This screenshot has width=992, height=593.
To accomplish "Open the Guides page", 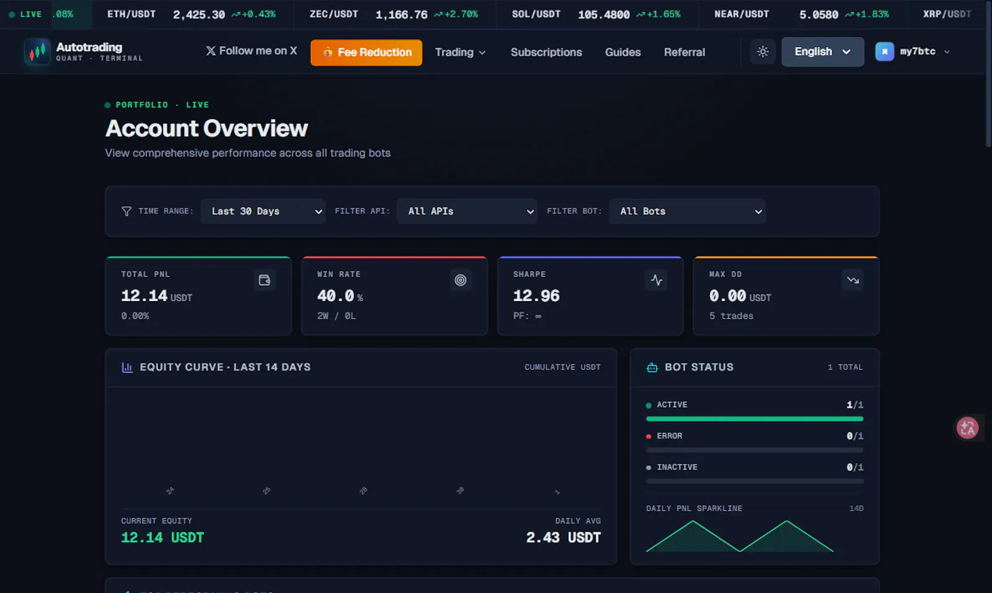I will [x=622, y=52].
